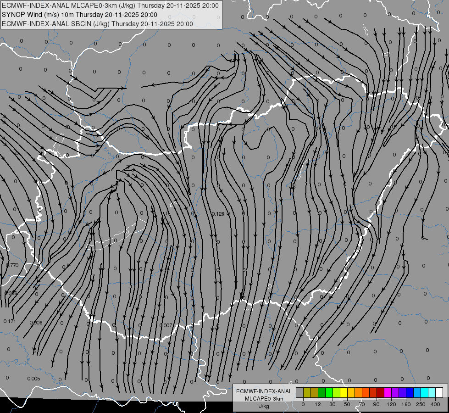Click the legend label 250
The width and height of the screenshot is (449, 413).
421,404
